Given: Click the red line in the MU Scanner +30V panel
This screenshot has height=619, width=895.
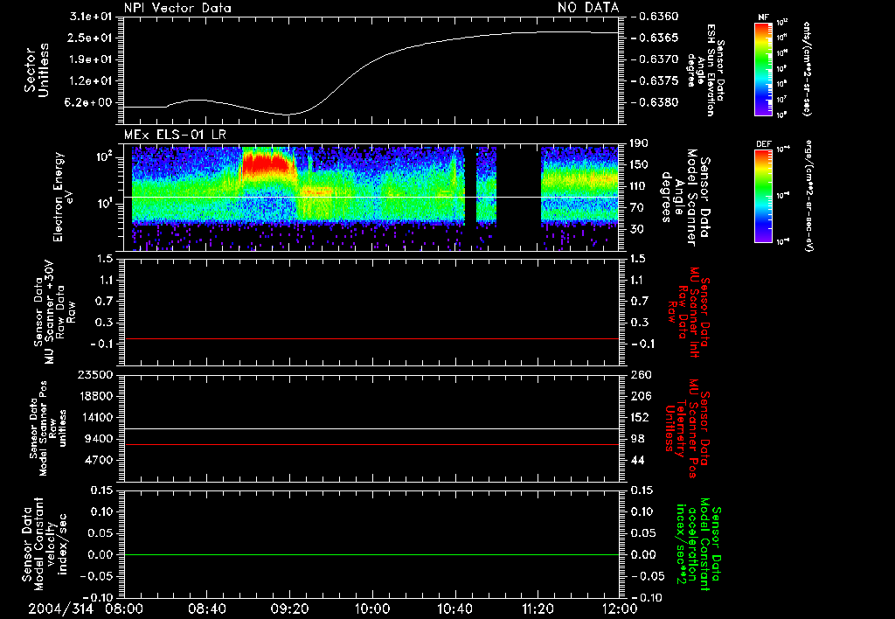Looking at the screenshot, I should point(371,338).
